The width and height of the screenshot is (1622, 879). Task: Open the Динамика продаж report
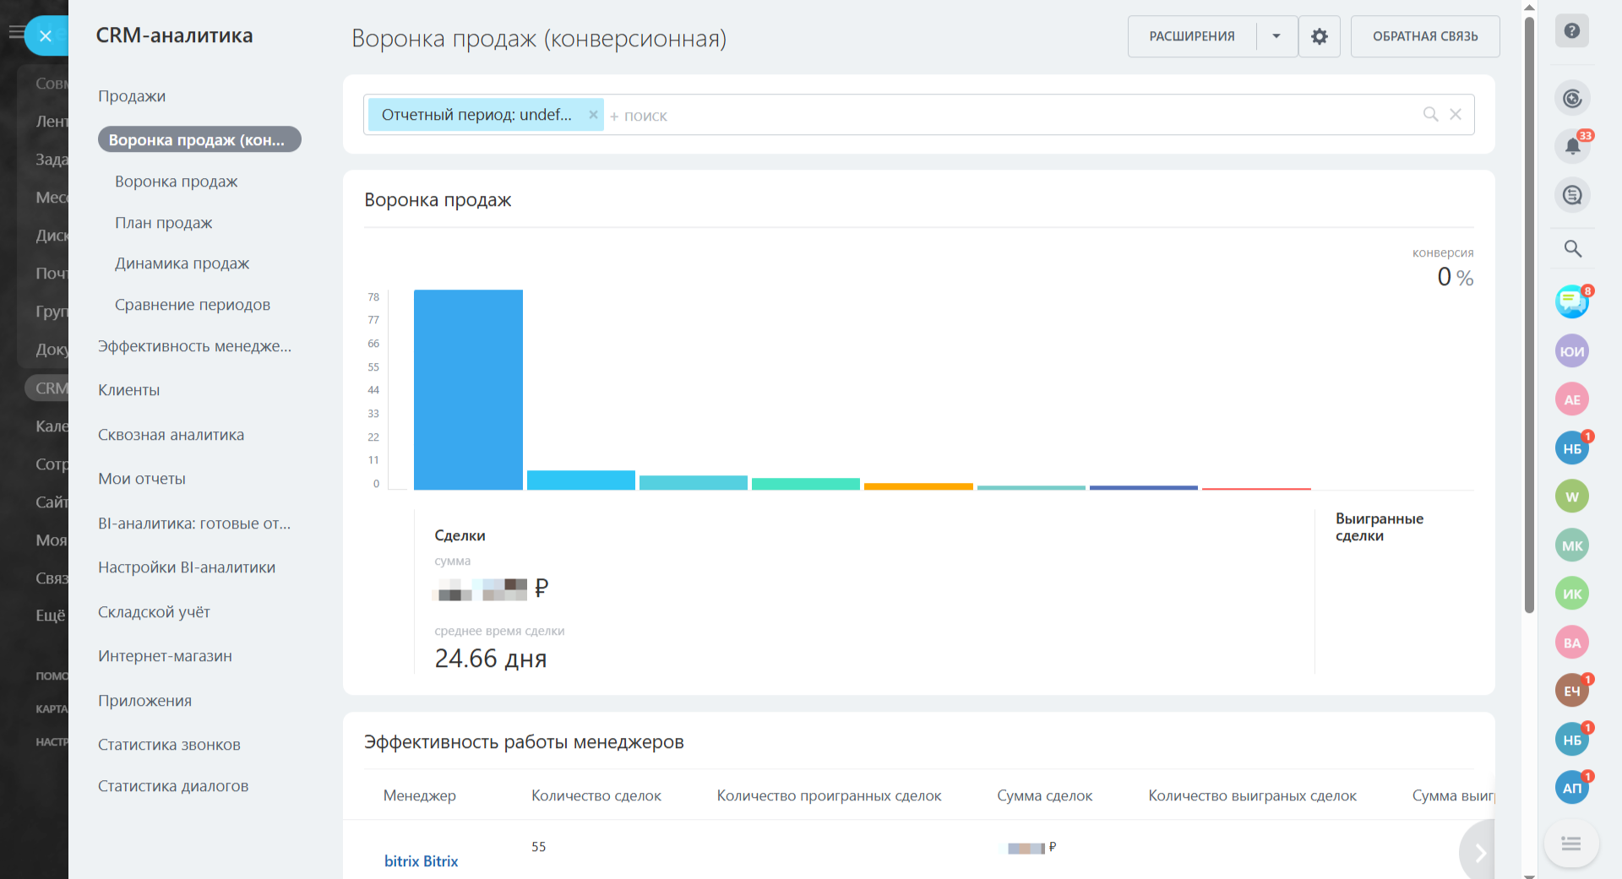(x=182, y=263)
